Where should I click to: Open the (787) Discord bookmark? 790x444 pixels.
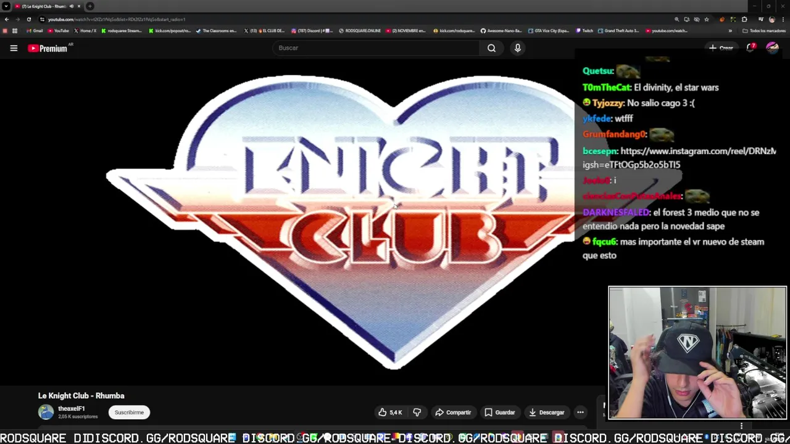(x=312, y=31)
